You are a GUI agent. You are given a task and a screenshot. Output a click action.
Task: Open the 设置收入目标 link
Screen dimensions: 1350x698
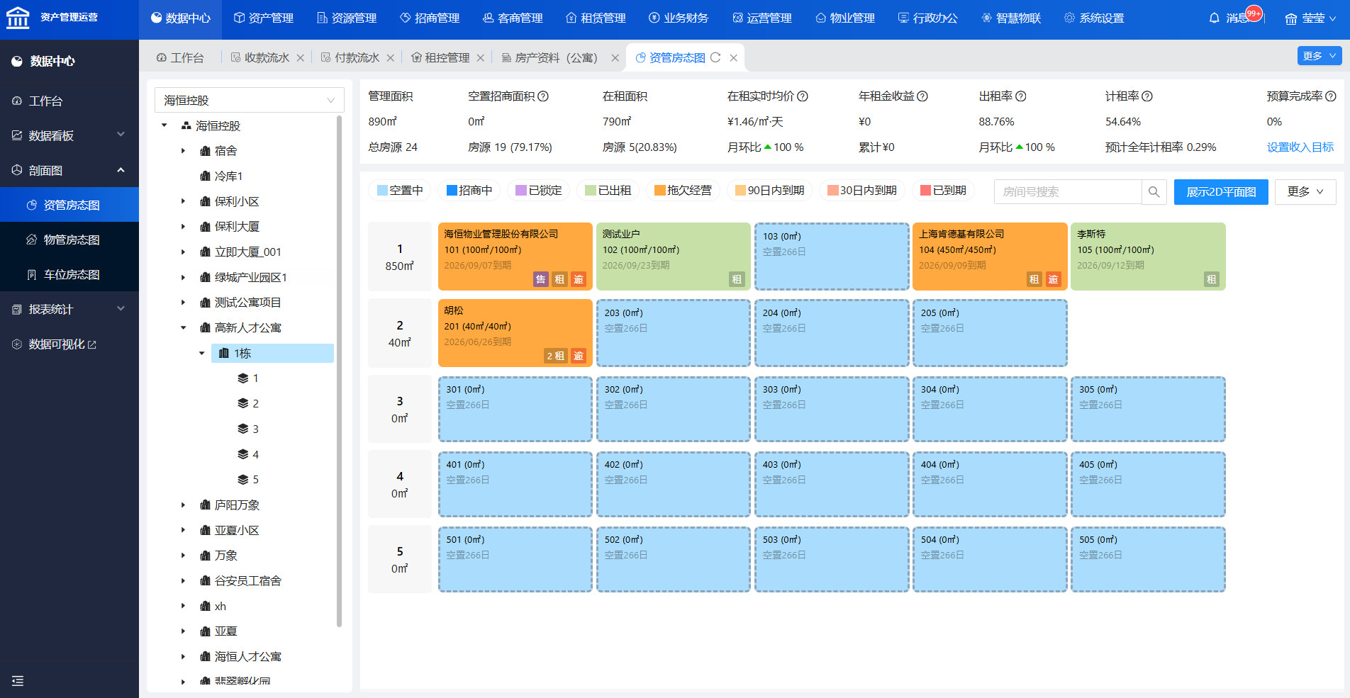click(x=1300, y=147)
